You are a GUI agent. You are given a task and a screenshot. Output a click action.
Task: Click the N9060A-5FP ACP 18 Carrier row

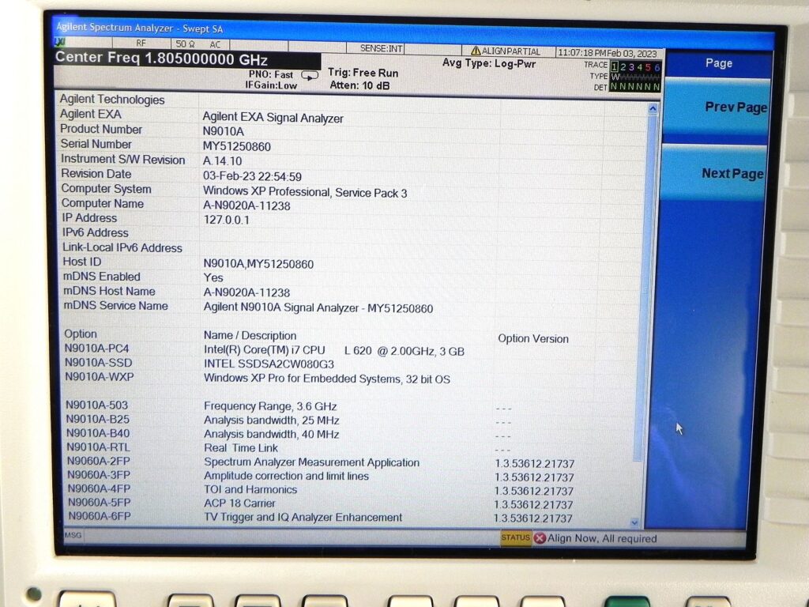click(321, 503)
